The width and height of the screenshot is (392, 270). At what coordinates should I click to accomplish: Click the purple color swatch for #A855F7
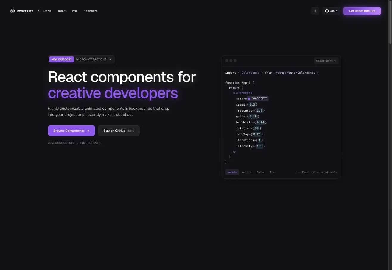(249, 99)
